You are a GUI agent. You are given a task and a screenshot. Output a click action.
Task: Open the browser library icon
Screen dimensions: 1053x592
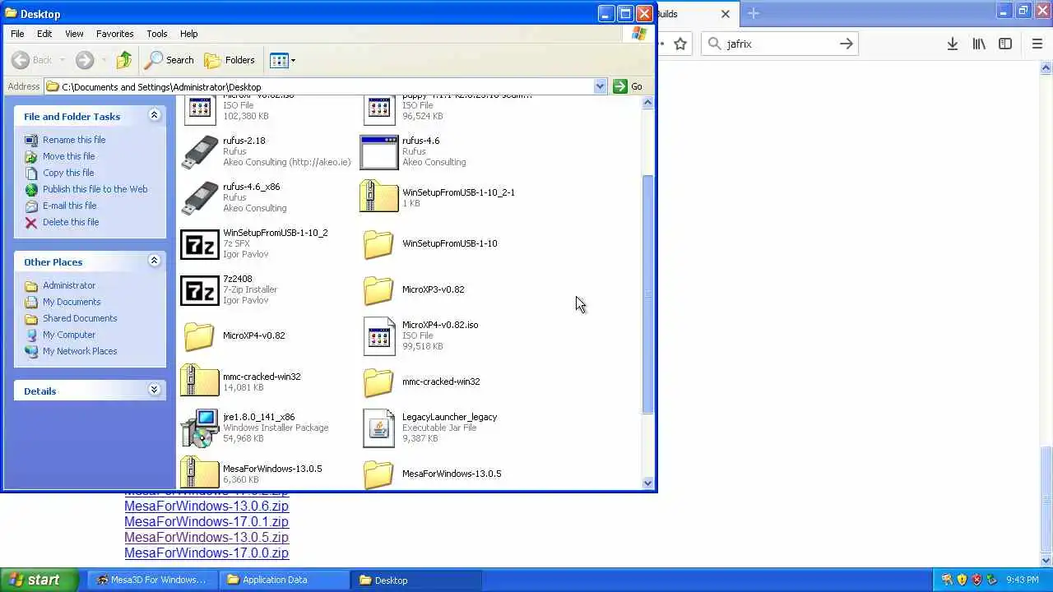point(979,44)
